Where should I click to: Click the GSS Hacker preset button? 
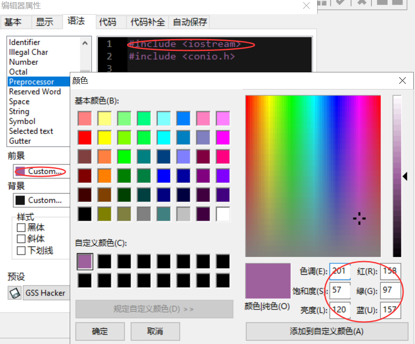[46, 293]
